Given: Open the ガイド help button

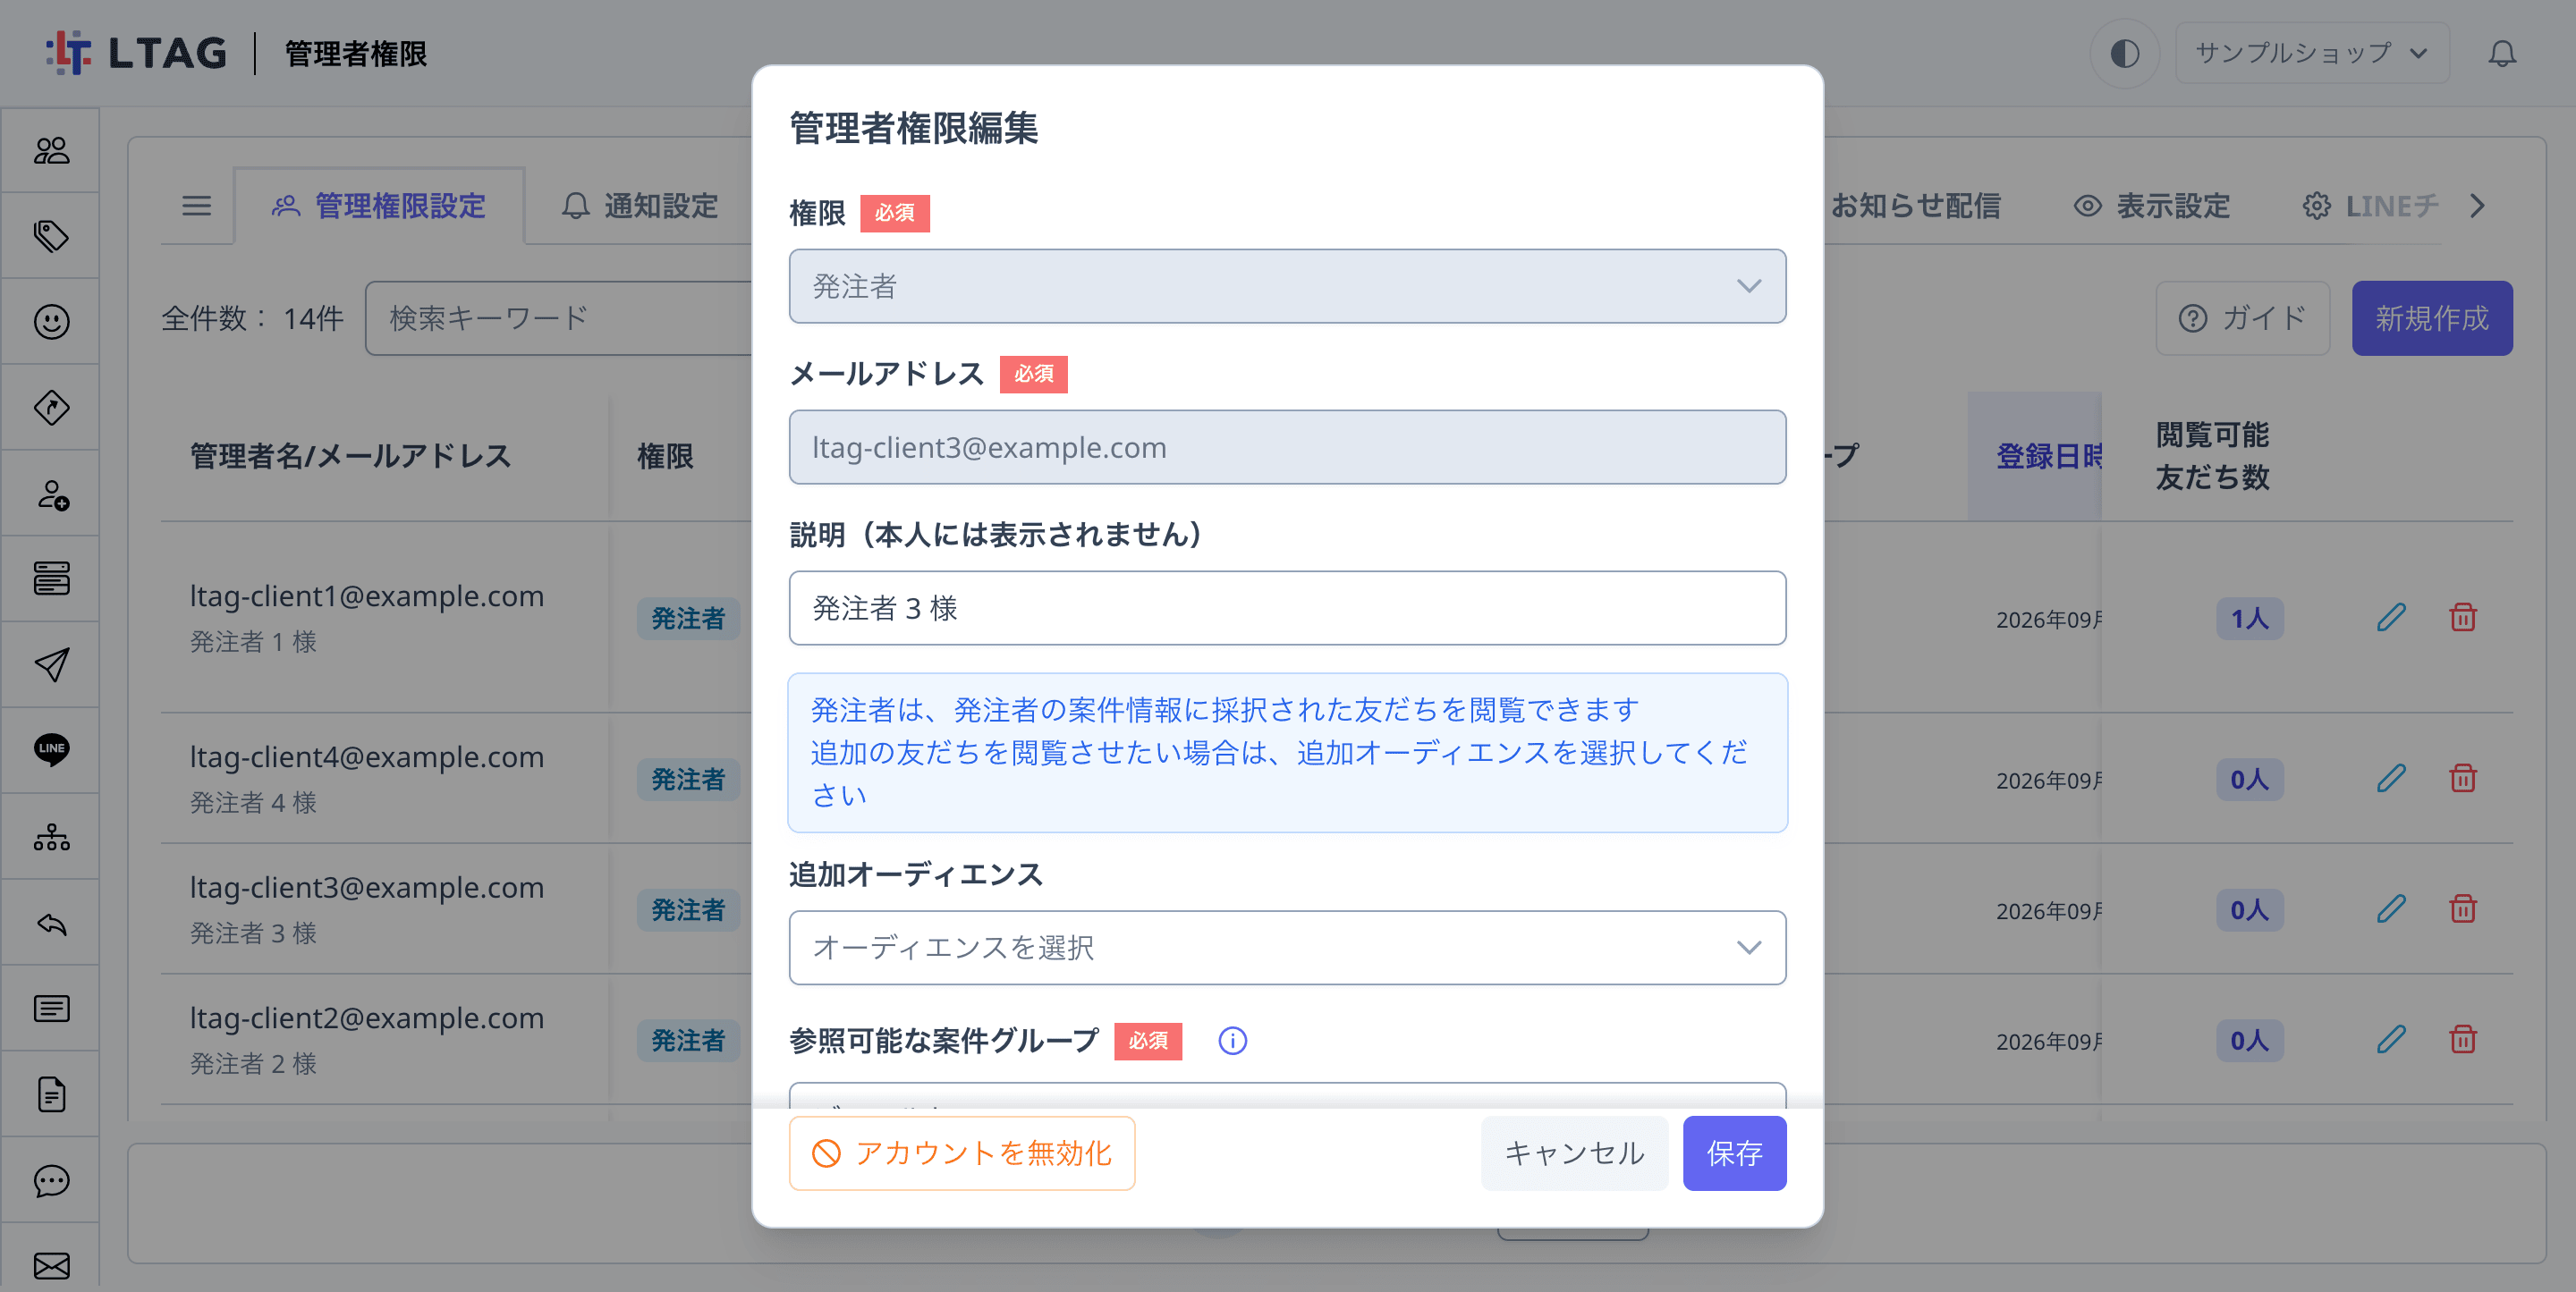Looking at the screenshot, I should point(2243,318).
